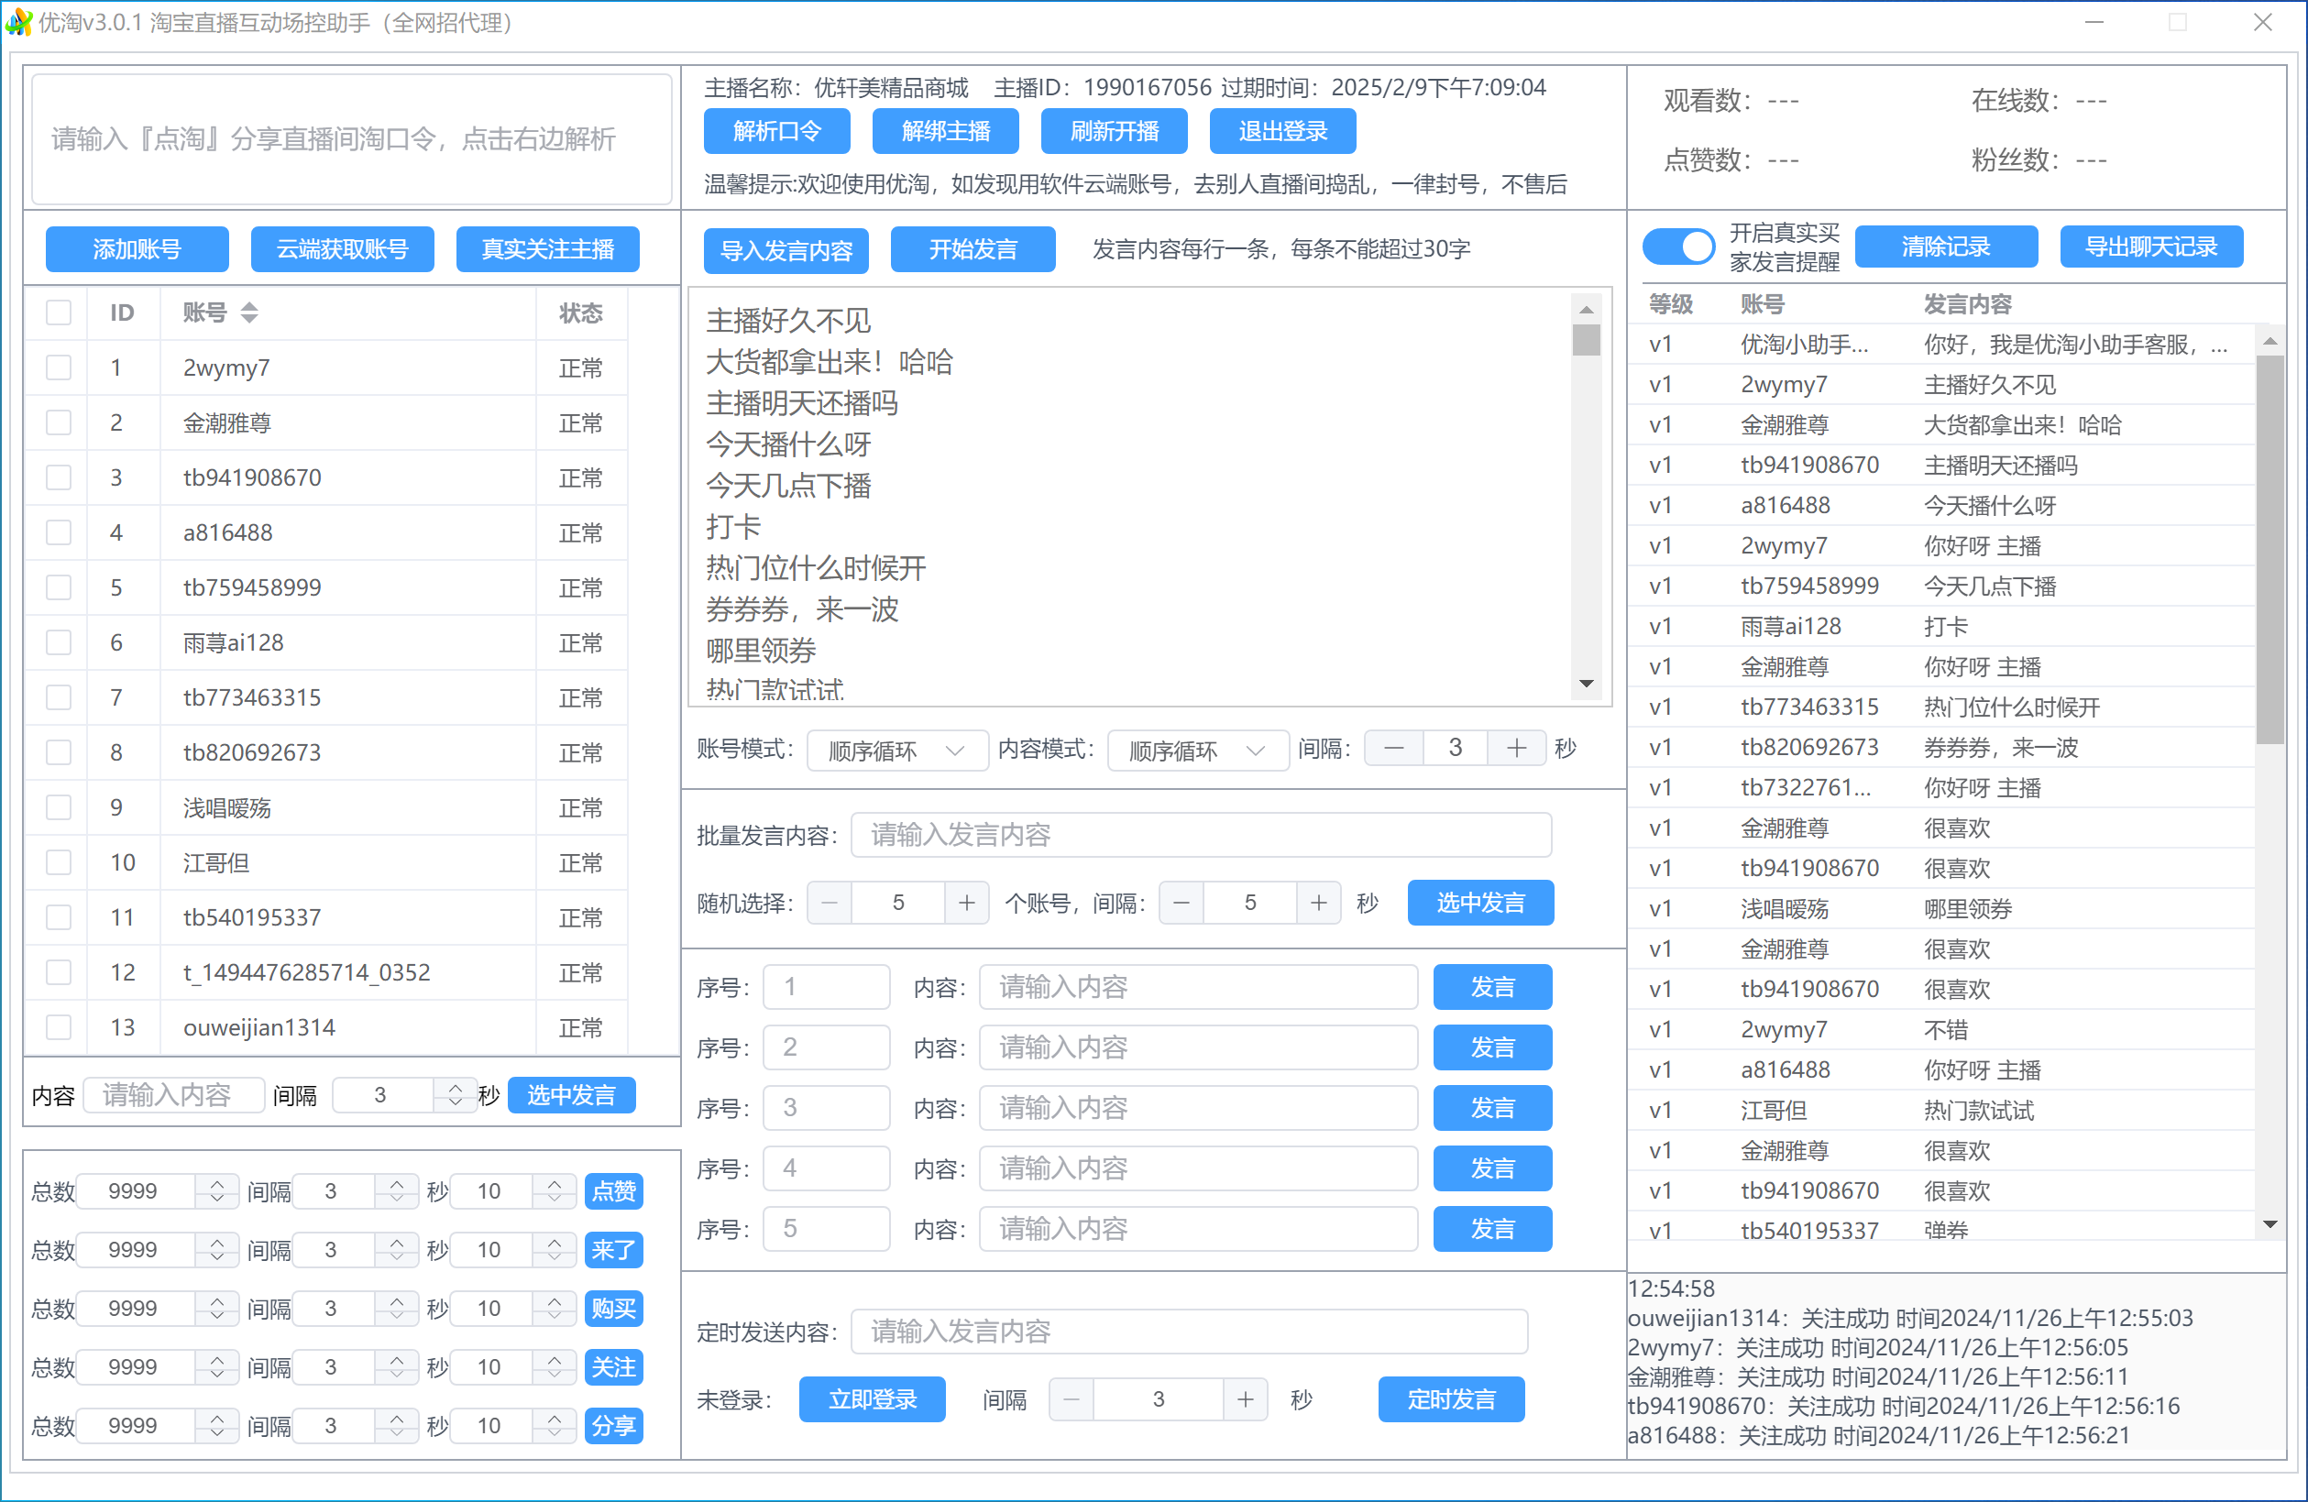
Task: Click the 导出聊天记录 button
Action: pos(2151,247)
